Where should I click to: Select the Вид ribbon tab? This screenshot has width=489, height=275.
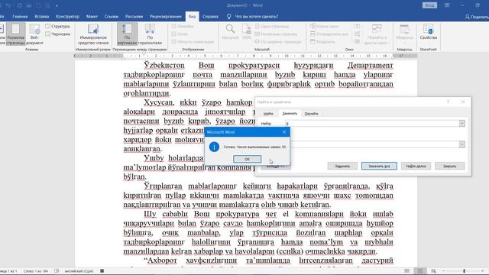pyautogui.click(x=192, y=17)
